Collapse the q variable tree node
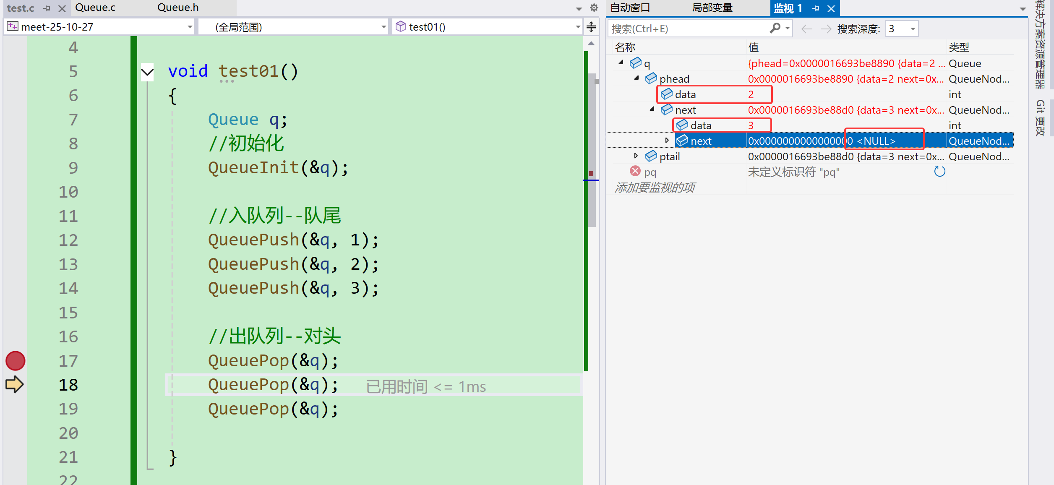Image resolution: width=1054 pixels, height=485 pixels. point(621,63)
